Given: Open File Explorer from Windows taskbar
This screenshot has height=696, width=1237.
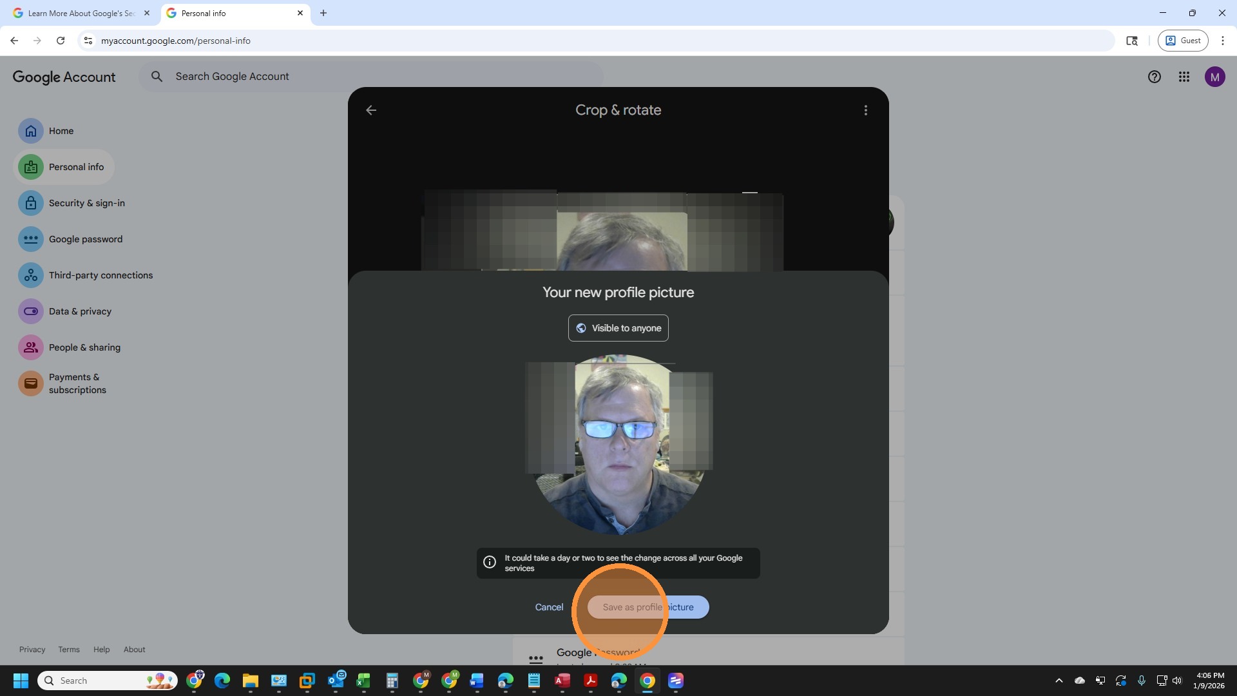Looking at the screenshot, I should pyautogui.click(x=250, y=681).
